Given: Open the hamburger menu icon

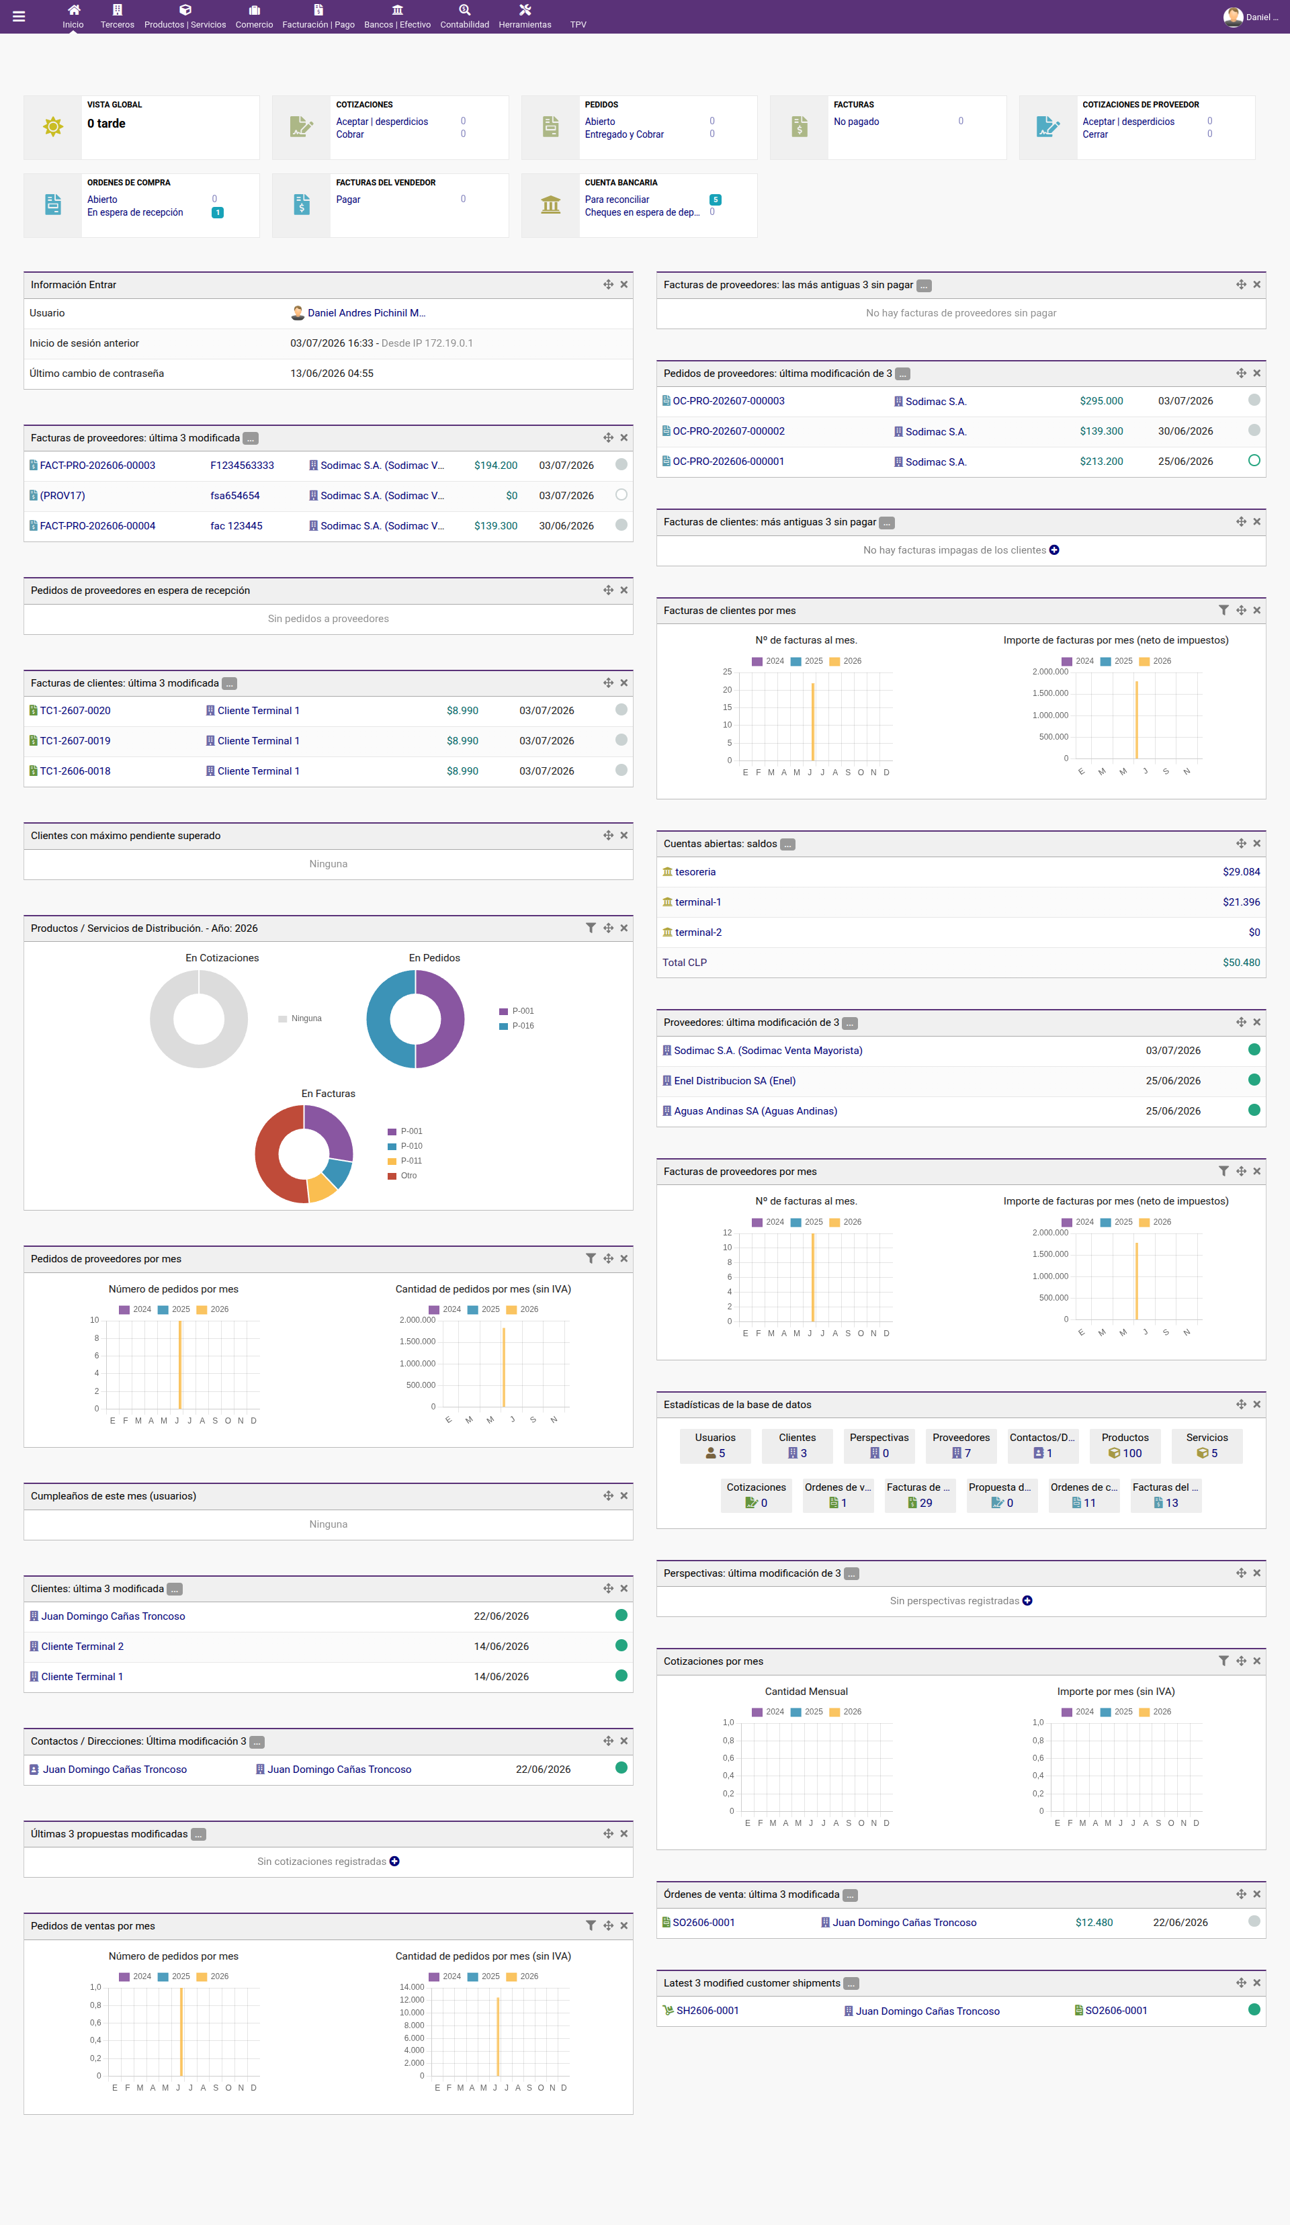Looking at the screenshot, I should tap(19, 16).
